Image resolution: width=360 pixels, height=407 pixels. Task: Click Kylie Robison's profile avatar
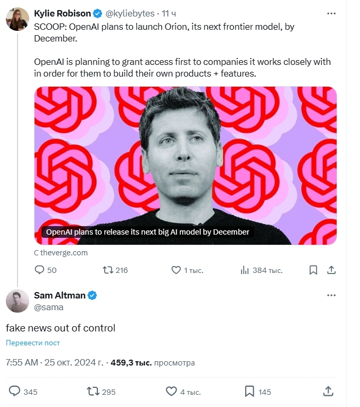[17, 19]
